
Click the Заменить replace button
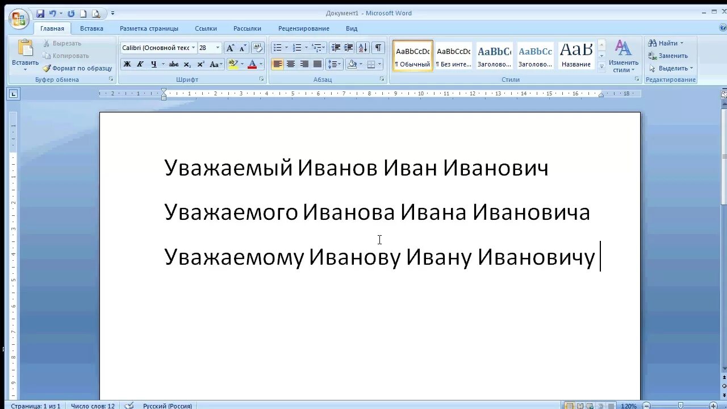coord(668,56)
